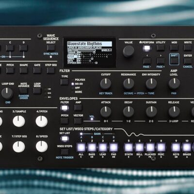Screen dimensions: 194x194
Task: Turn the white 8/Speed knob
Action: [42, 146]
